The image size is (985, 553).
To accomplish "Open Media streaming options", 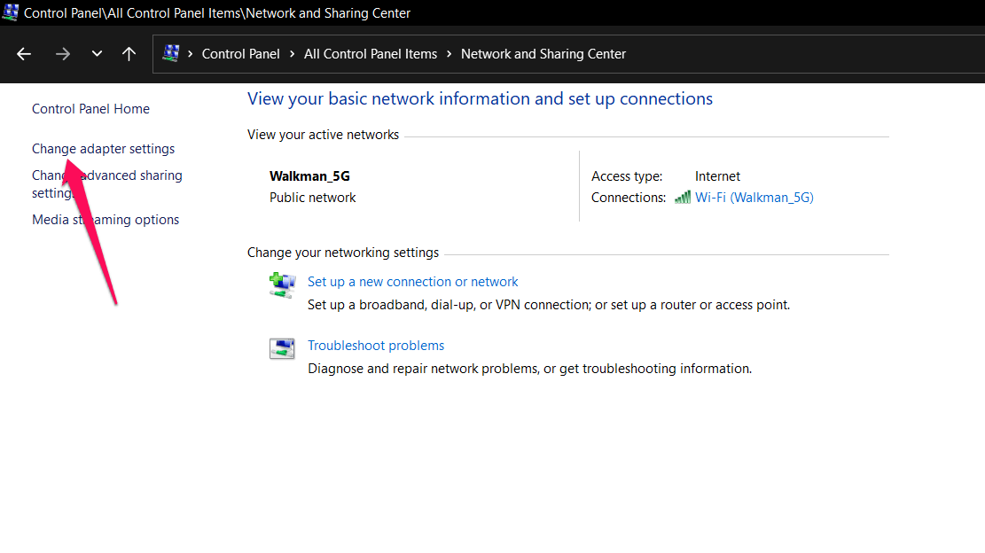I will coord(106,220).
